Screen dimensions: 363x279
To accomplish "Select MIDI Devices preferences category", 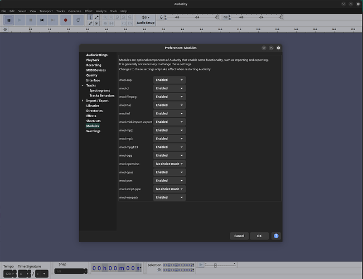I will click(96, 70).
